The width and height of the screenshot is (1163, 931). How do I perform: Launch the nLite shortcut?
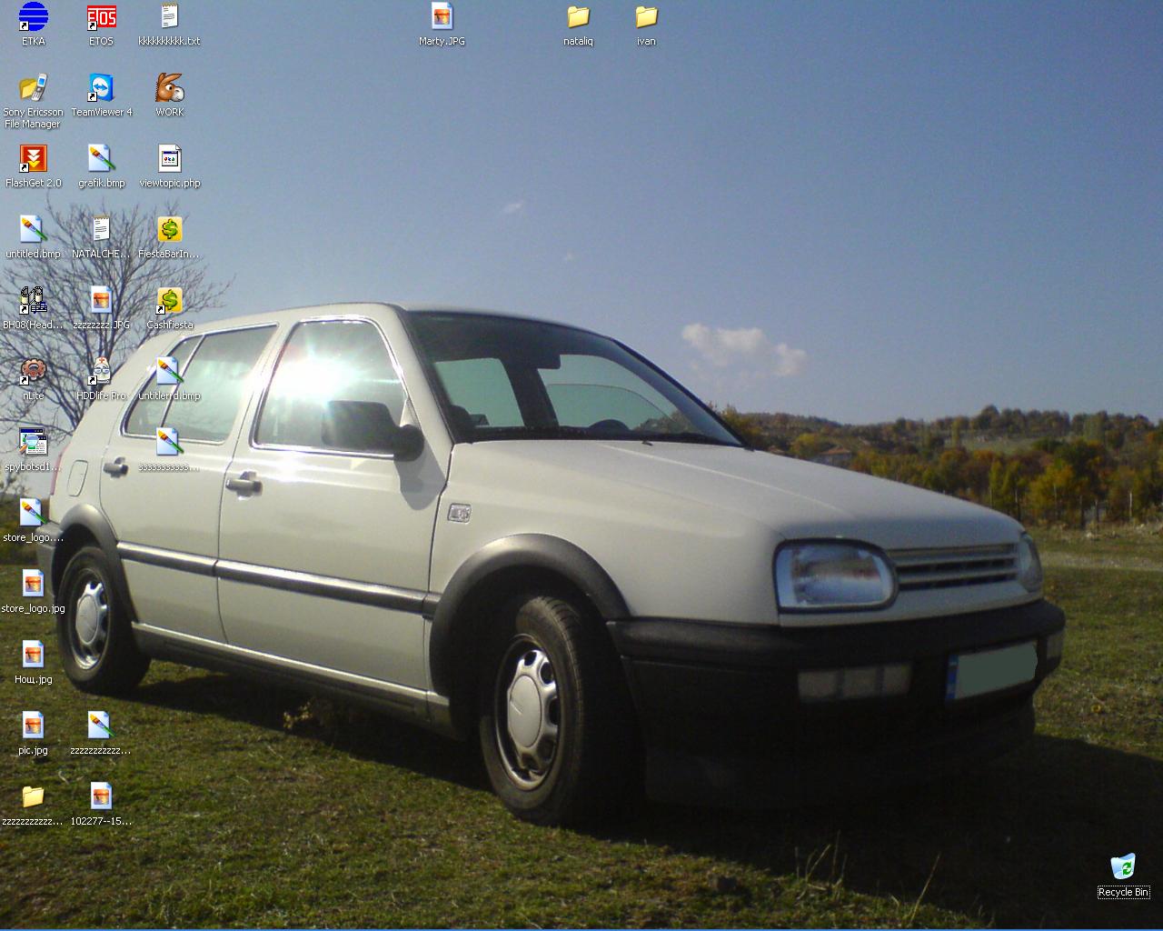33,372
